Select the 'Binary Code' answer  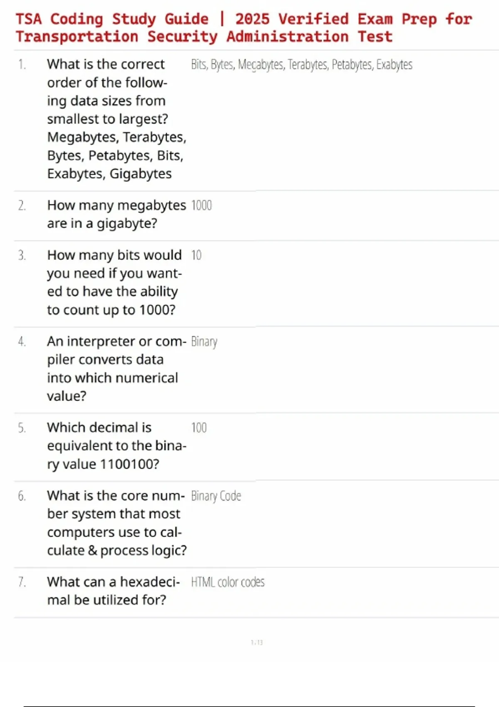tap(216, 496)
